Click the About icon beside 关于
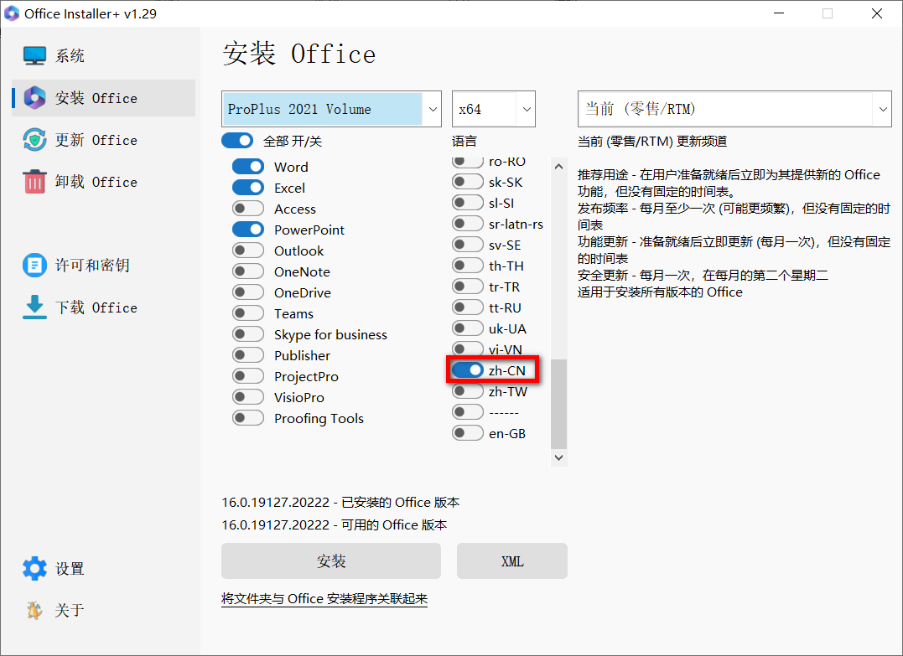This screenshot has width=903, height=656. tap(34, 610)
